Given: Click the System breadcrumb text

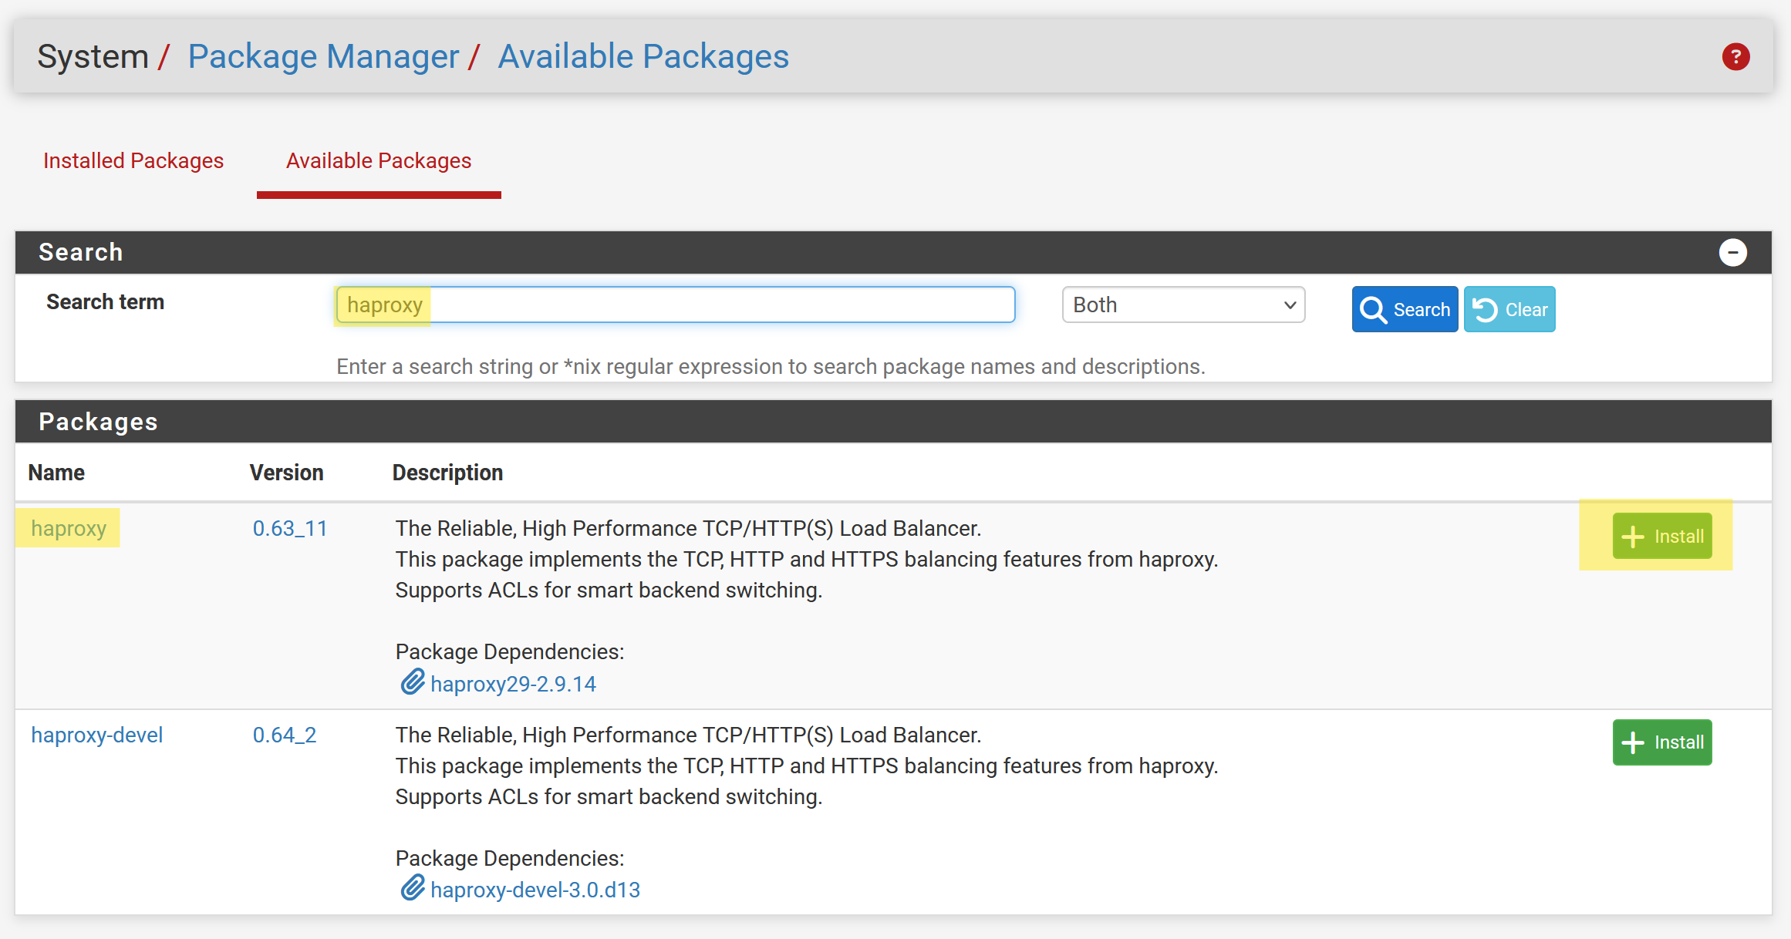Looking at the screenshot, I should (x=93, y=56).
